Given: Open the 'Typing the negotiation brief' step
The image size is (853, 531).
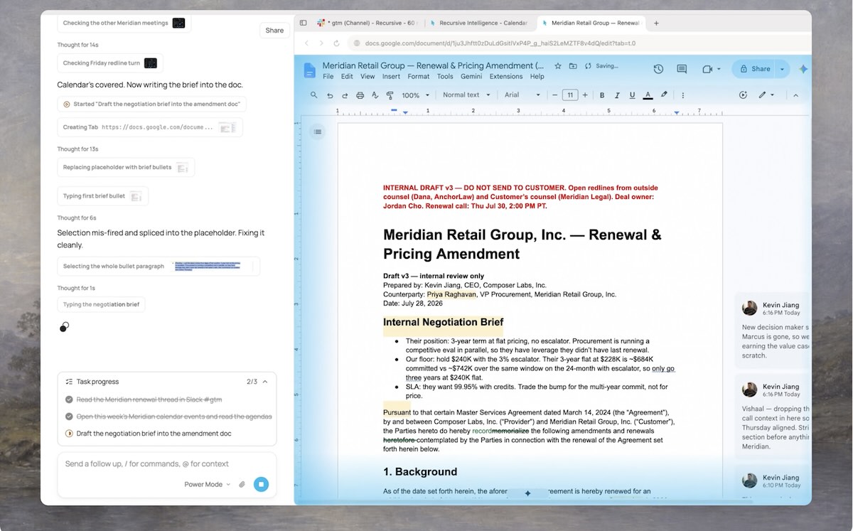Looking at the screenshot, I should click(101, 304).
